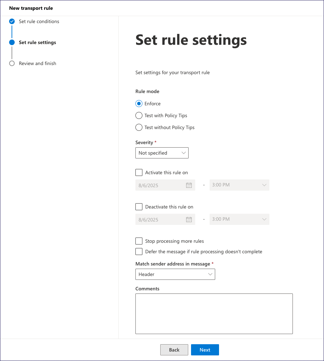324x361 pixels.
Task: Expand Match sender address dropdown set to Header
Action: [x=175, y=275]
